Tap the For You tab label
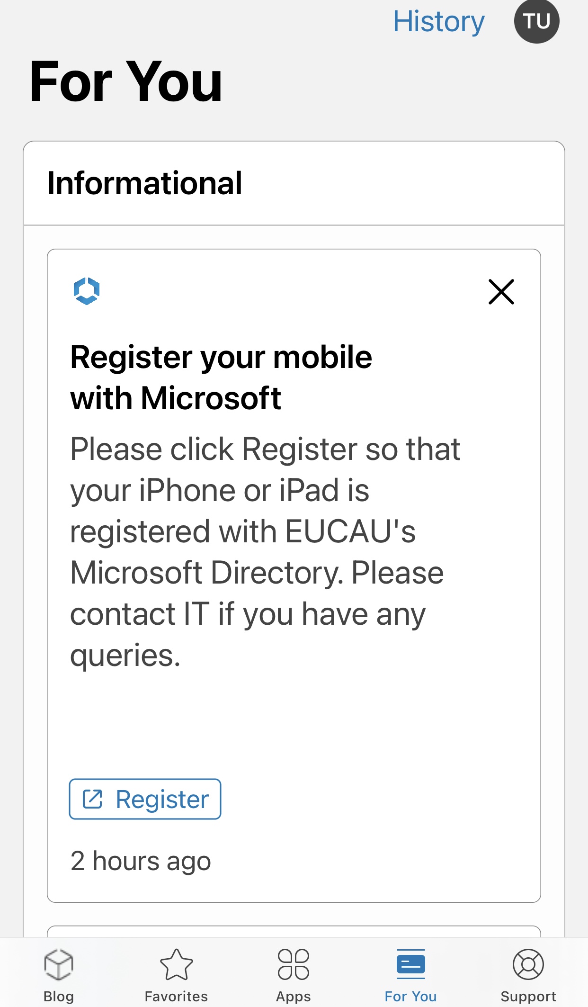 pos(410,996)
